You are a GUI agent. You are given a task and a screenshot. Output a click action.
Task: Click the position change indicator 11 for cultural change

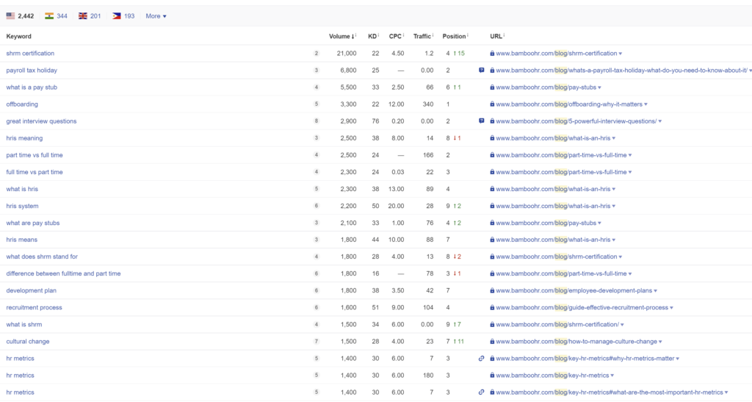[x=459, y=342]
